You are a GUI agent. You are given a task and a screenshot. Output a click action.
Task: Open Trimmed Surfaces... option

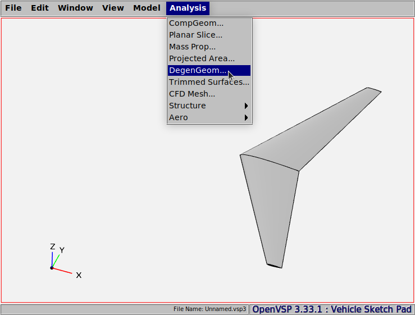pyautogui.click(x=209, y=82)
